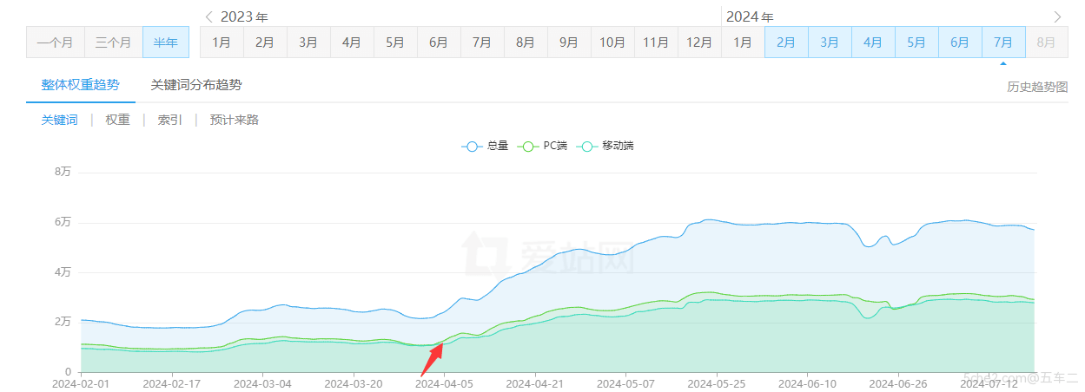This screenshot has height=392, width=1085.
Task: Click the greyed 2024 8月 month
Action: tap(1047, 42)
